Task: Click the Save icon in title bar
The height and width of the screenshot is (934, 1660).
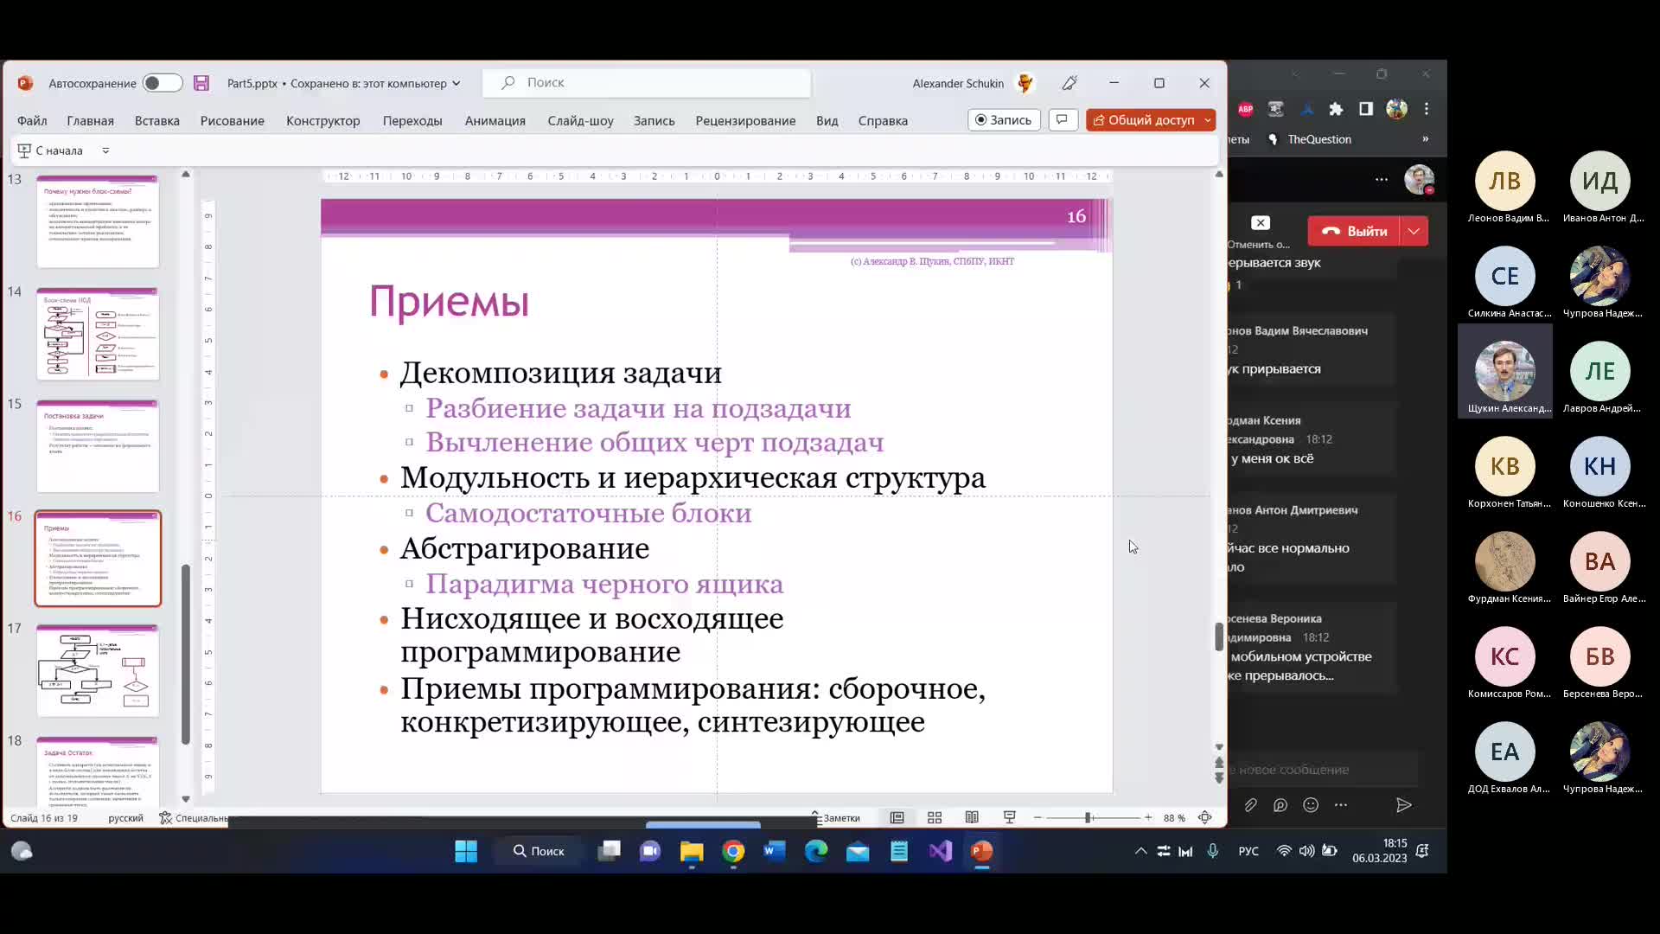Action: click(201, 83)
